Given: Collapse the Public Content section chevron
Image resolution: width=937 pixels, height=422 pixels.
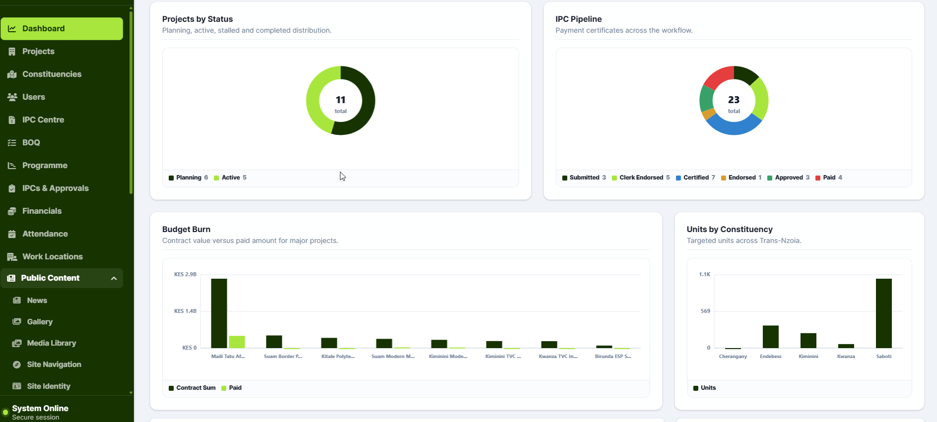Looking at the screenshot, I should coord(114,278).
